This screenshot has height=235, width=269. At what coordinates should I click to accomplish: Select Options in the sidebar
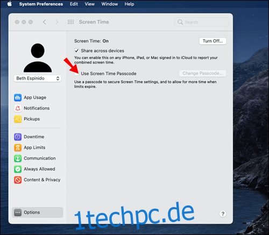click(x=38, y=212)
